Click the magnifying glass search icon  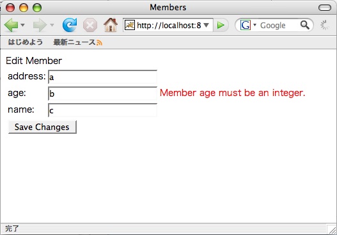pos(305,25)
